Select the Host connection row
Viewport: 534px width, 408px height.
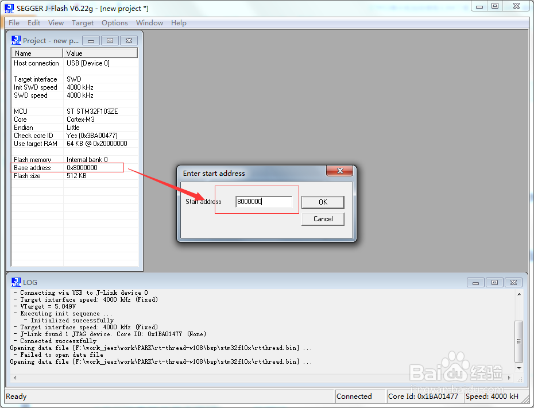click(75, 63)
